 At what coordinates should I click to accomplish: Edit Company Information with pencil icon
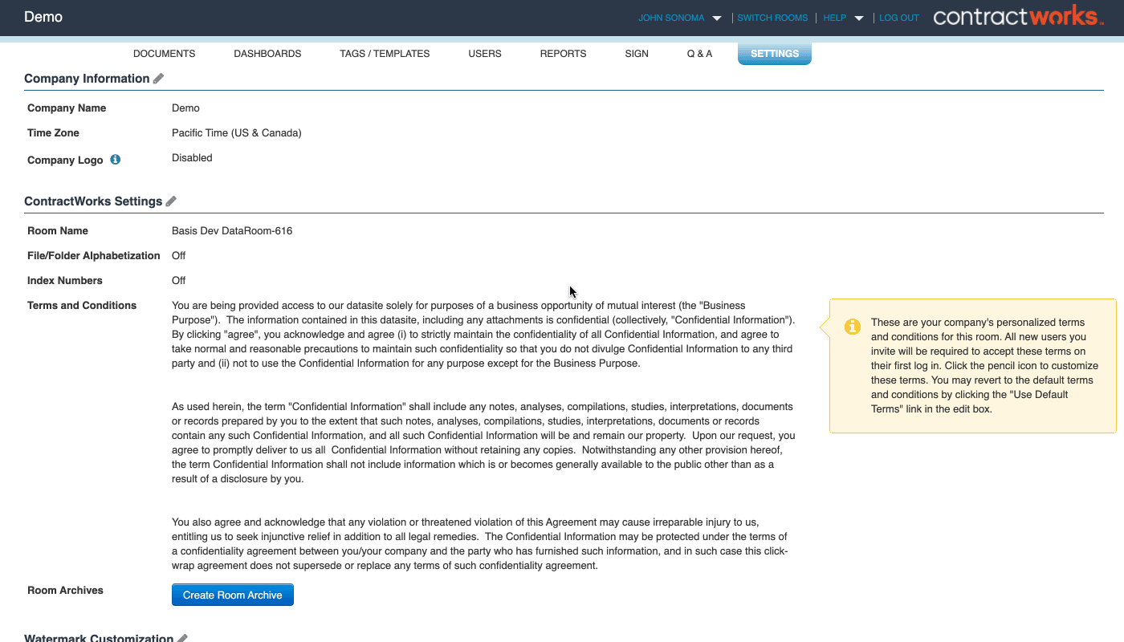point(158,79)
